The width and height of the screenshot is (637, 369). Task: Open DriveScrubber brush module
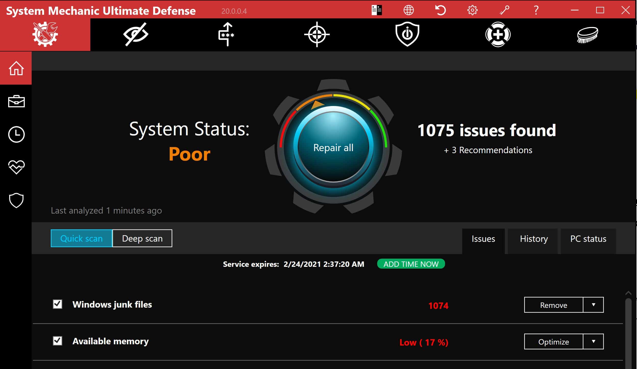[588, 35]
